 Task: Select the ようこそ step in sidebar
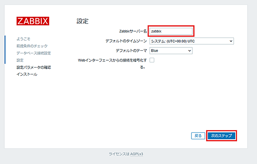tap(23, 39)
